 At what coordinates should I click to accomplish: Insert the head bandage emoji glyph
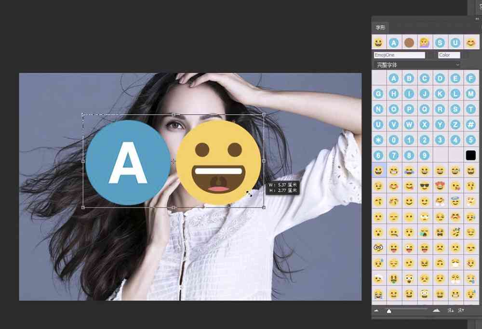tap(378, 278)
